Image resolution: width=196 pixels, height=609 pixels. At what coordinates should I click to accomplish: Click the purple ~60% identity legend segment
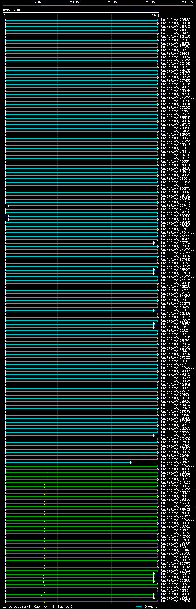coord(98,6)
